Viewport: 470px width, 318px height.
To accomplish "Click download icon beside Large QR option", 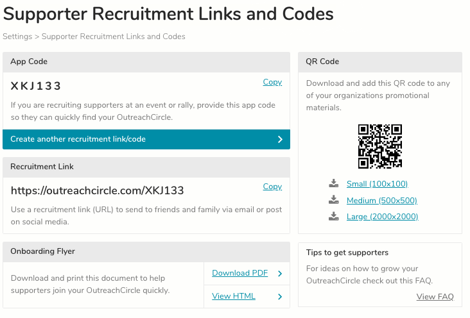I will click(x=334, y=216).
